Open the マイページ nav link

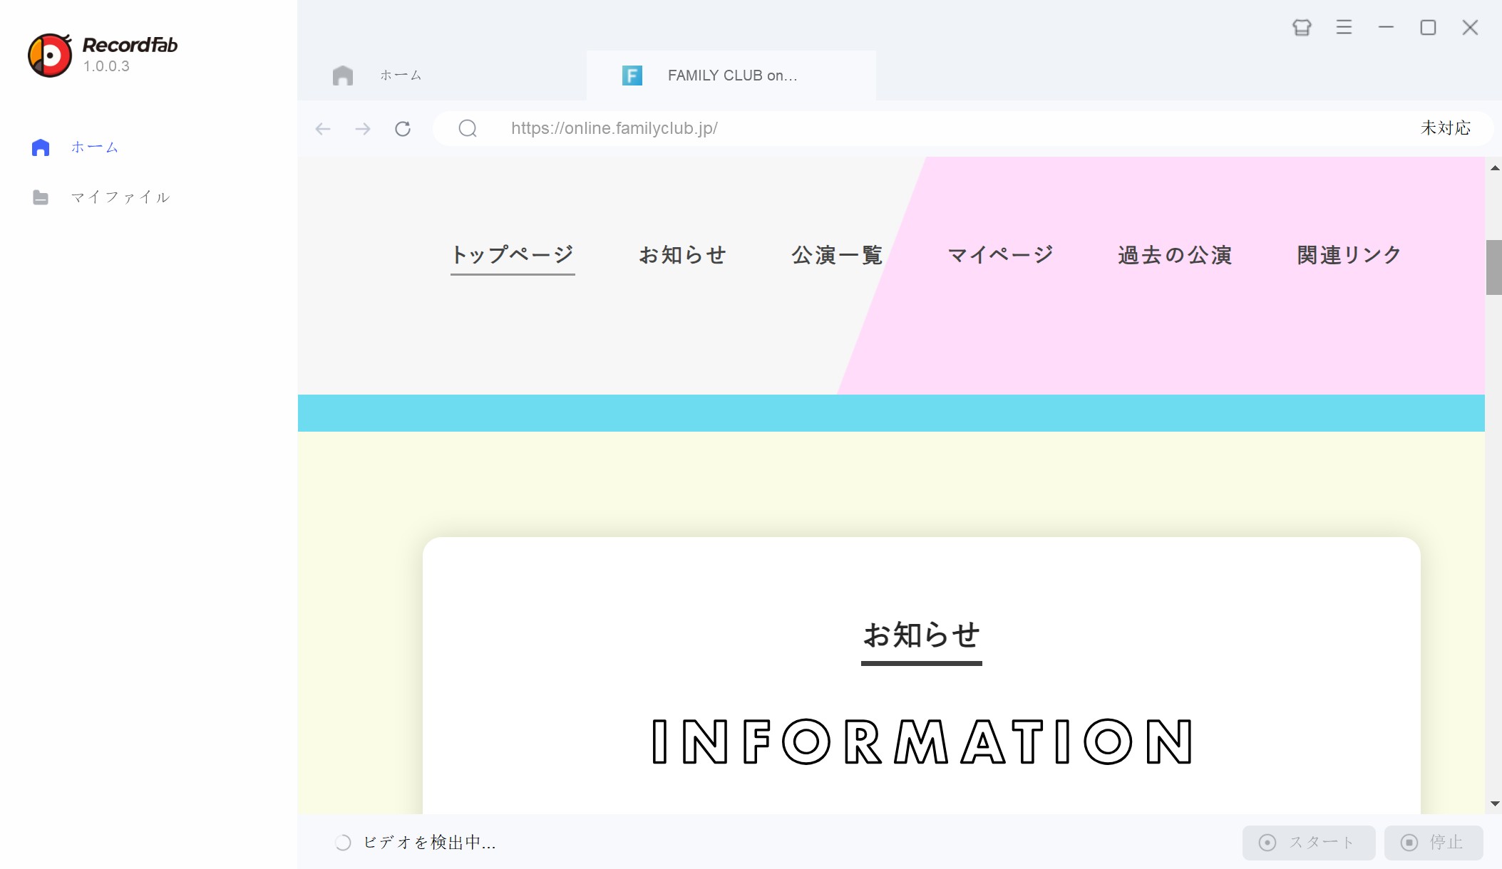tap(1000, 255)
